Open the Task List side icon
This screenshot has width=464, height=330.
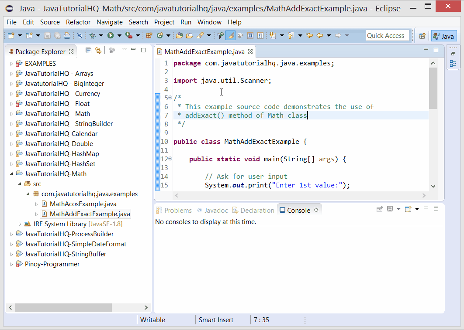453,63
